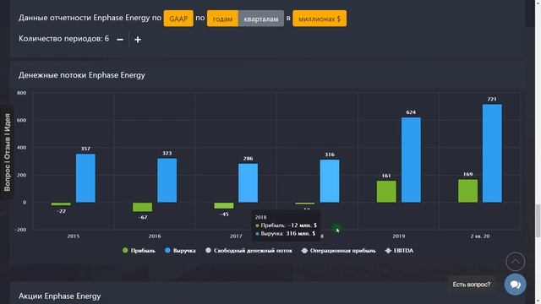Click the page vertical scrollbar thumb
The height and width of the screenshot is (304, 541).
(538, 220)
